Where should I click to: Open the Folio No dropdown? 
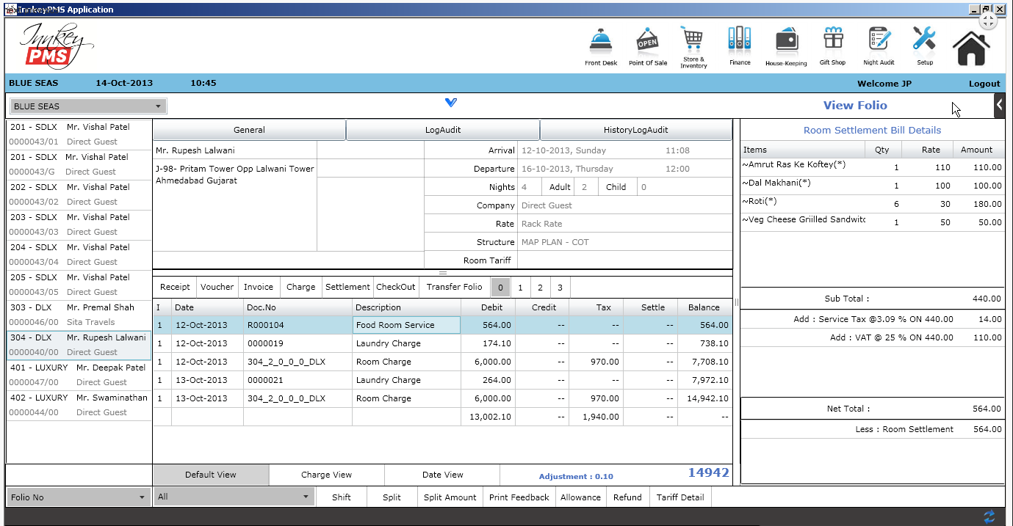pyautogui.click(x=140, y=497)
